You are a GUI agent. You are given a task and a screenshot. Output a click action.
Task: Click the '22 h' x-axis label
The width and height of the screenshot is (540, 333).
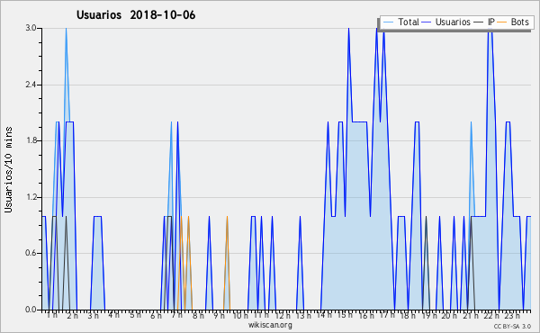click(x=491, y=315)
